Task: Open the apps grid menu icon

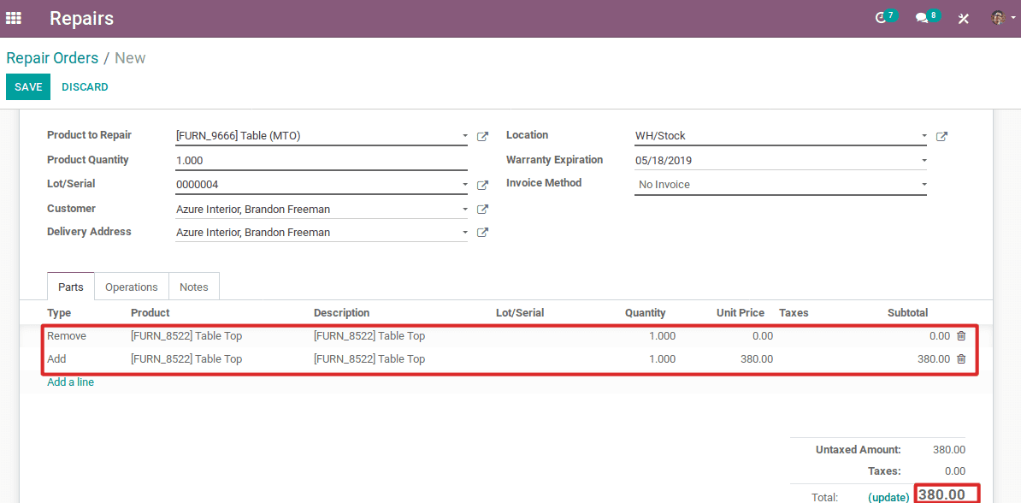Action: [x=14, y=18]
